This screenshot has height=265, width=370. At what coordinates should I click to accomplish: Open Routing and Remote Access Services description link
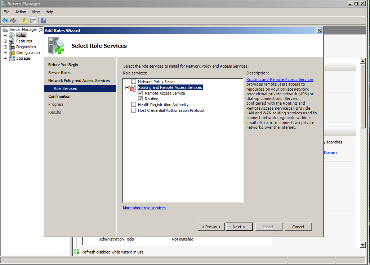coord(280,79)
